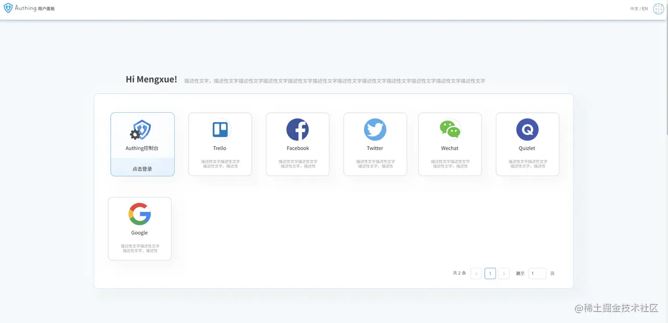Open the user avatar in the header
This screenshot has height=323, width=668.
(x=659, y=8)
